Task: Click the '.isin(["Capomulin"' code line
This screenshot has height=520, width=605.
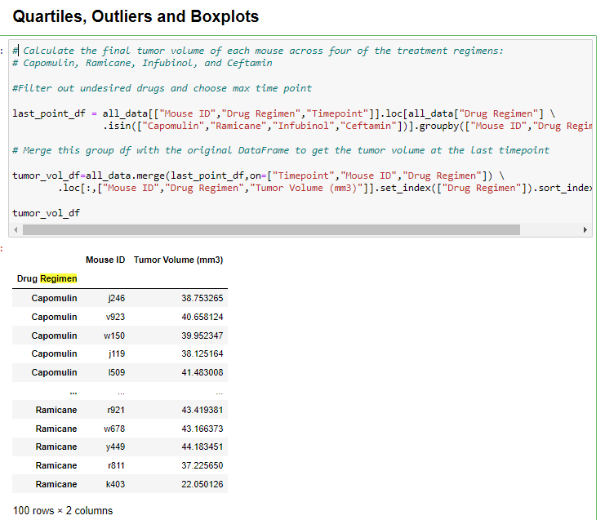Action: click(347, 127)
